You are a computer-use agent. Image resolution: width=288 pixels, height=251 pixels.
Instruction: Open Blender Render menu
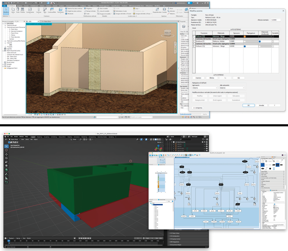(16, 137)
